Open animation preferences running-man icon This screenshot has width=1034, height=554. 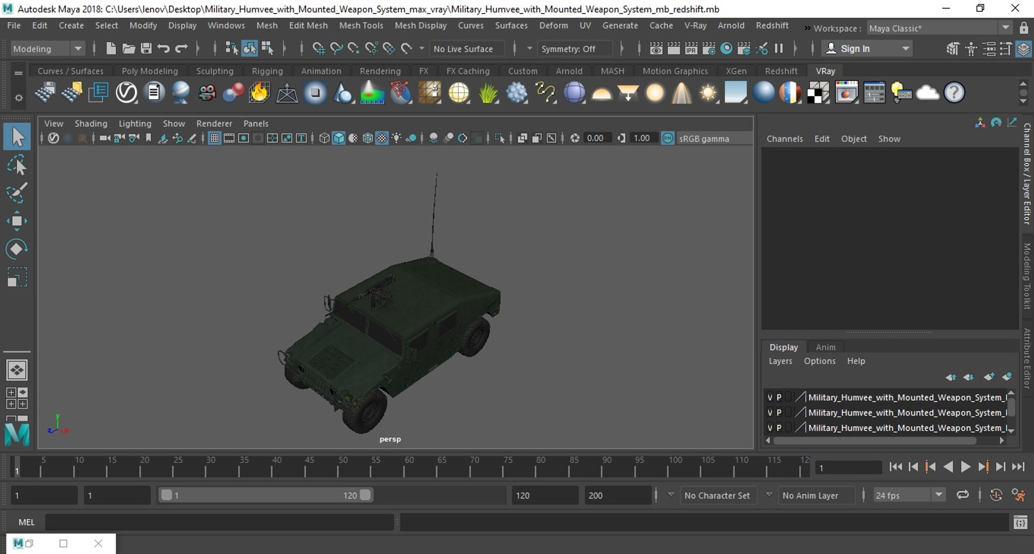[x=1018, y=495]
